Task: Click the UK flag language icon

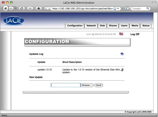Action: click(x=121, y=34)
